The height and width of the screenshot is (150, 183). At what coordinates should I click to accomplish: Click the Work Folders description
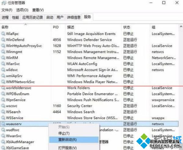78,88
